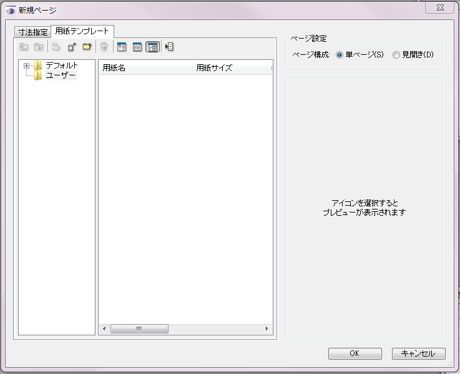
Task: Click the OK button
Action: coord(355,353)
